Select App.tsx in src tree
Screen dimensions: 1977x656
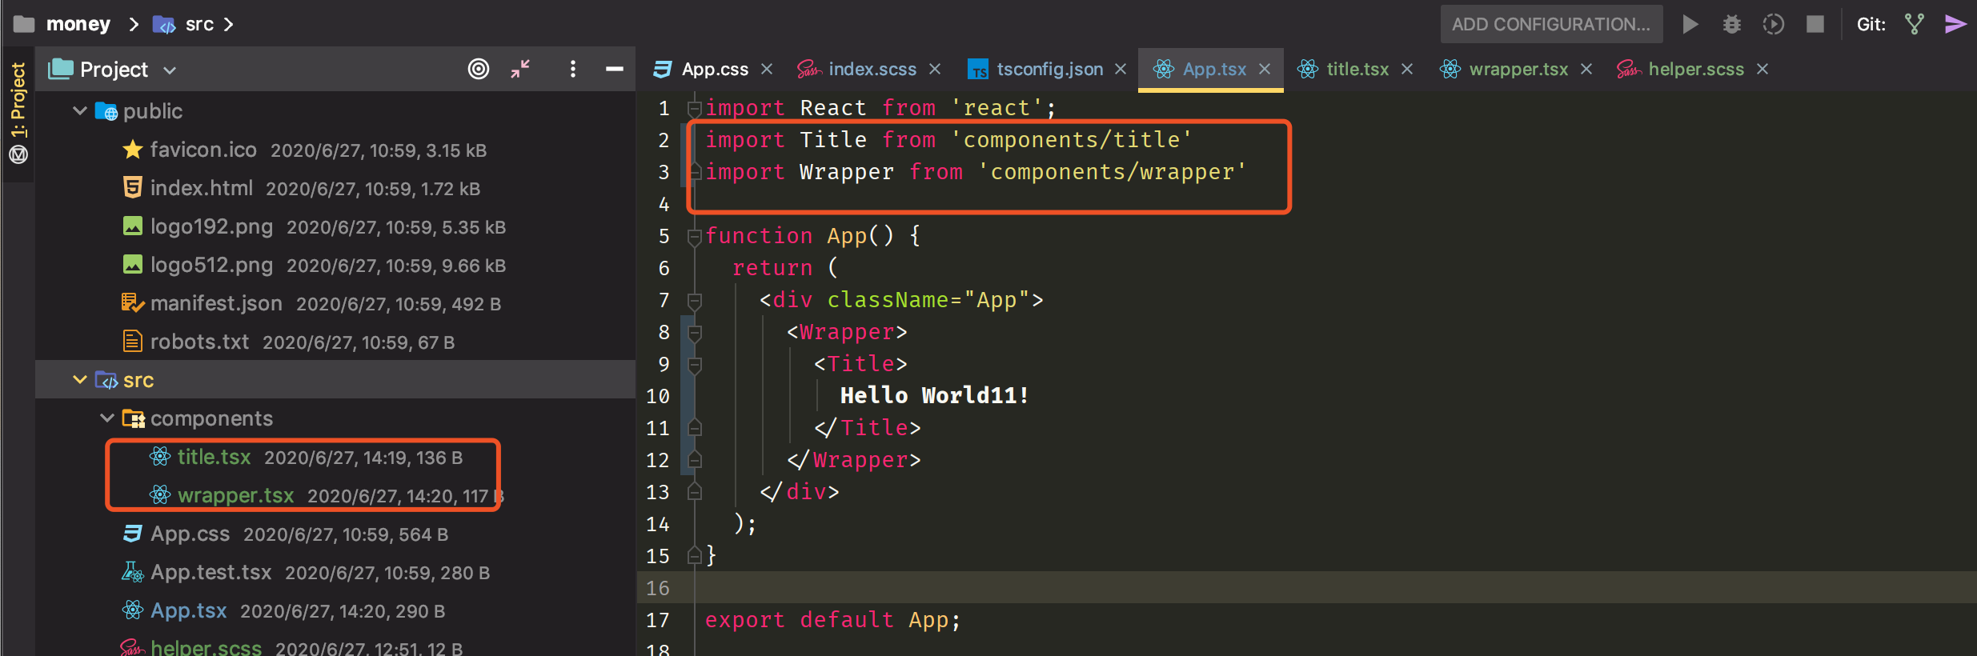pos(188,610)
